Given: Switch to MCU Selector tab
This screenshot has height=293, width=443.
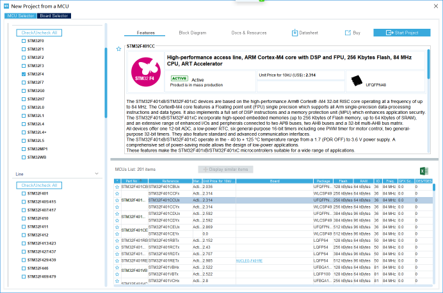Looking at the screenshot, I should pyautogui.click(x=20, y=16).
